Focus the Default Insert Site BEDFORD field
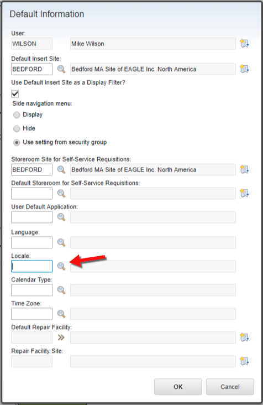263x405 pixels. 31,69
